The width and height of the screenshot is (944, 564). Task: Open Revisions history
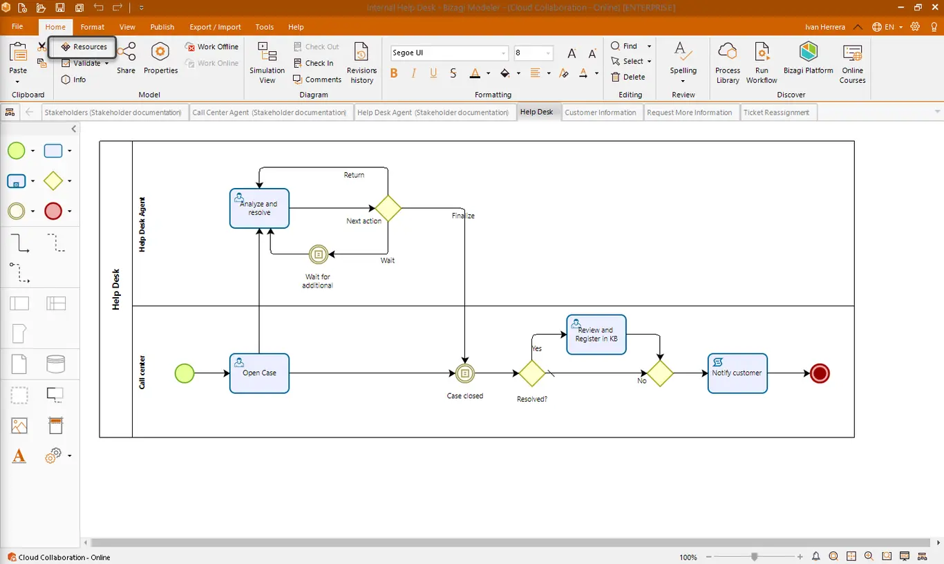[x=361, y=63]
